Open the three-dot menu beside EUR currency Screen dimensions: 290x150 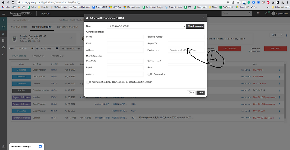click(287, 35)
